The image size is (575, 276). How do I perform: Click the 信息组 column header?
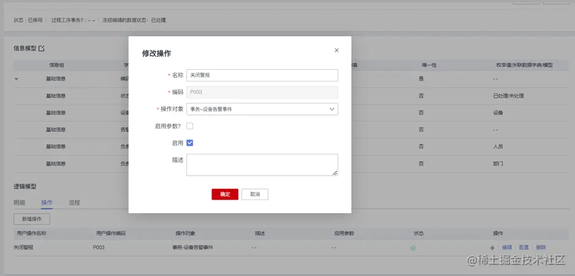tap(56, 65)
